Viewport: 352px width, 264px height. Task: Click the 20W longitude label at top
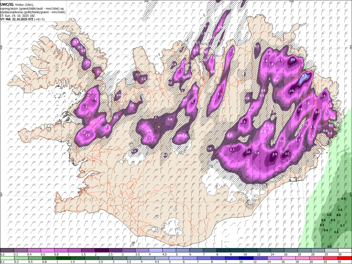coord(146,1)
